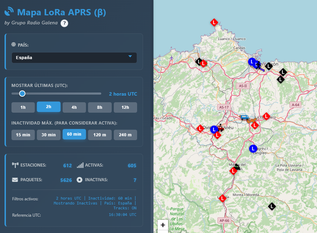Click the blue L marker near Langreo
The width and height of the screenshot is (317, 233).
tap(253, 148)
